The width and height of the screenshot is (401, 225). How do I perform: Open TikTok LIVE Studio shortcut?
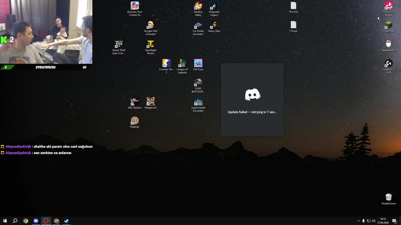pos(388,9)
